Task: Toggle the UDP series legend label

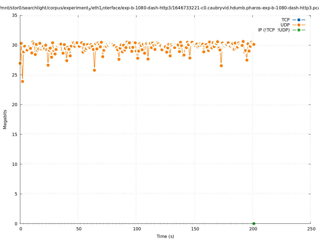Action: (285, 25)
